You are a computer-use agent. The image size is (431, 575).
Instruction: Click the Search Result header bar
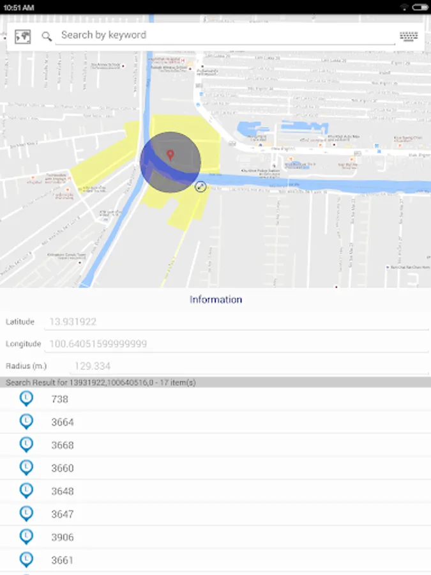pyautogui.click(x=216, y=382)
